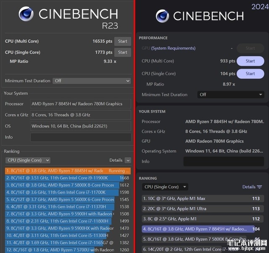269x253 pixels.
Task: Select the Intel Core i7-11700K ranking row
Action: (x=68, y=192)
